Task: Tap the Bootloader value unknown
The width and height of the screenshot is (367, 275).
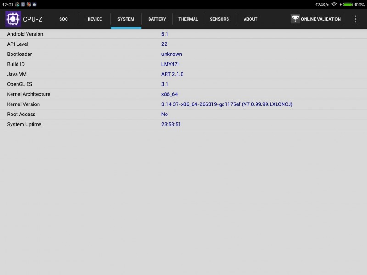Action: 172,54
